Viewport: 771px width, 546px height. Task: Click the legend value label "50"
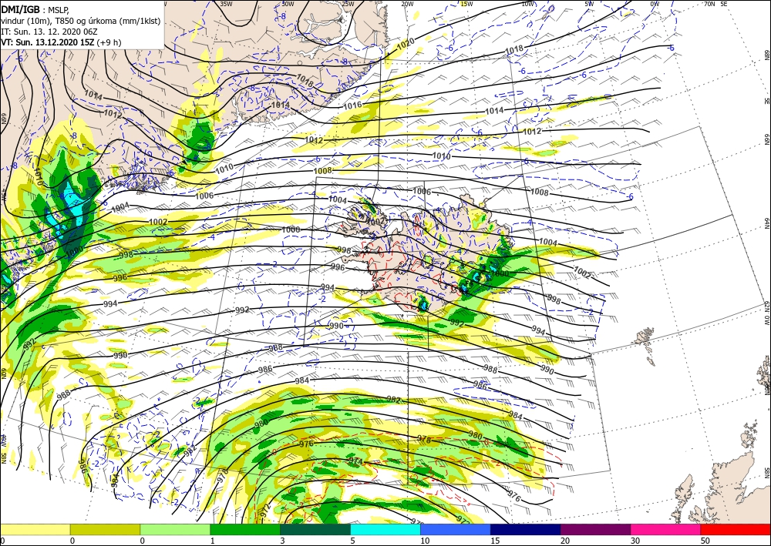click(x=704, y=541)
